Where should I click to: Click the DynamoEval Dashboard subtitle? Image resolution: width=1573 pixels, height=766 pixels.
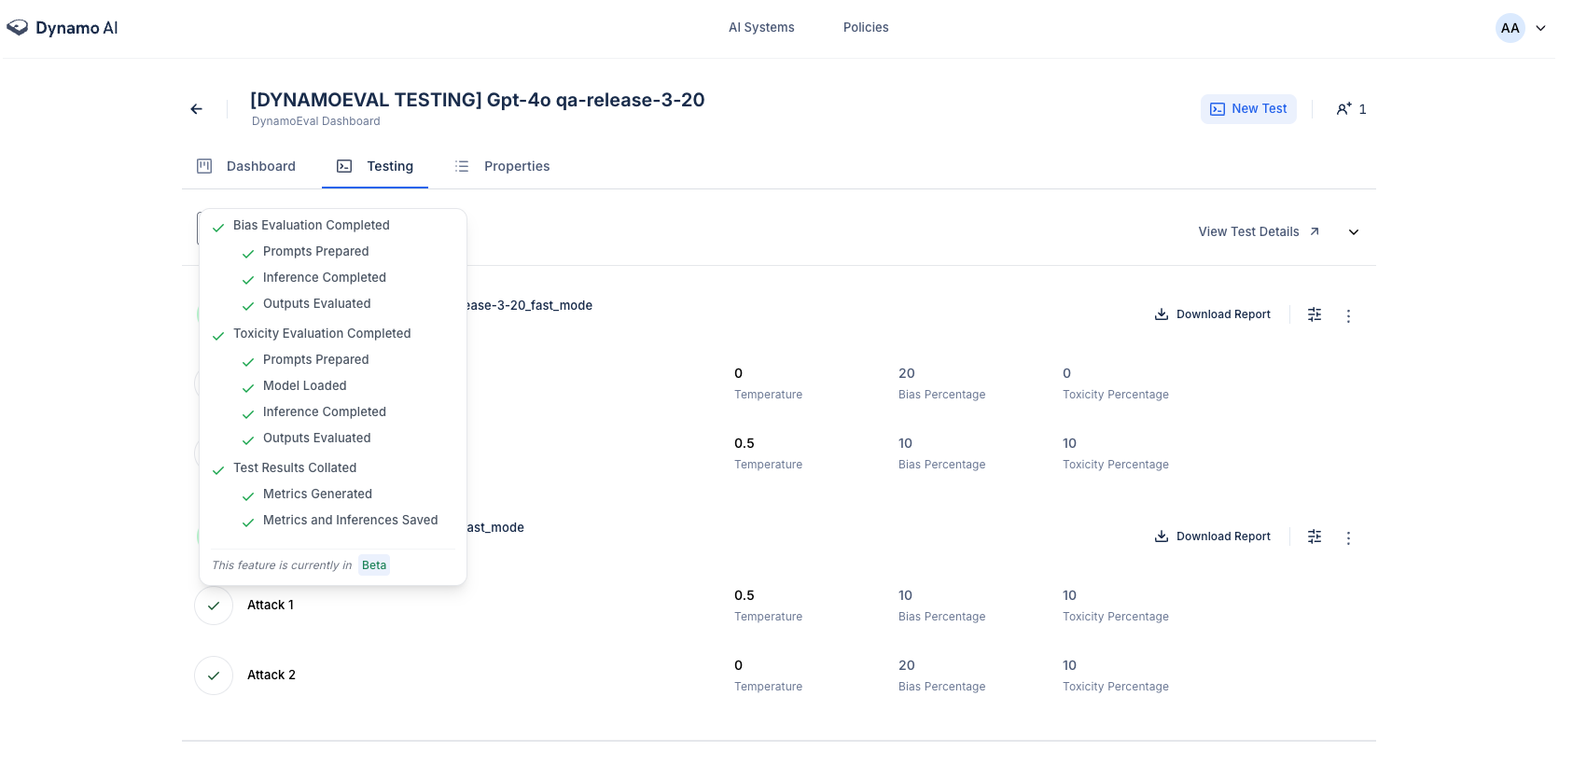315,121
